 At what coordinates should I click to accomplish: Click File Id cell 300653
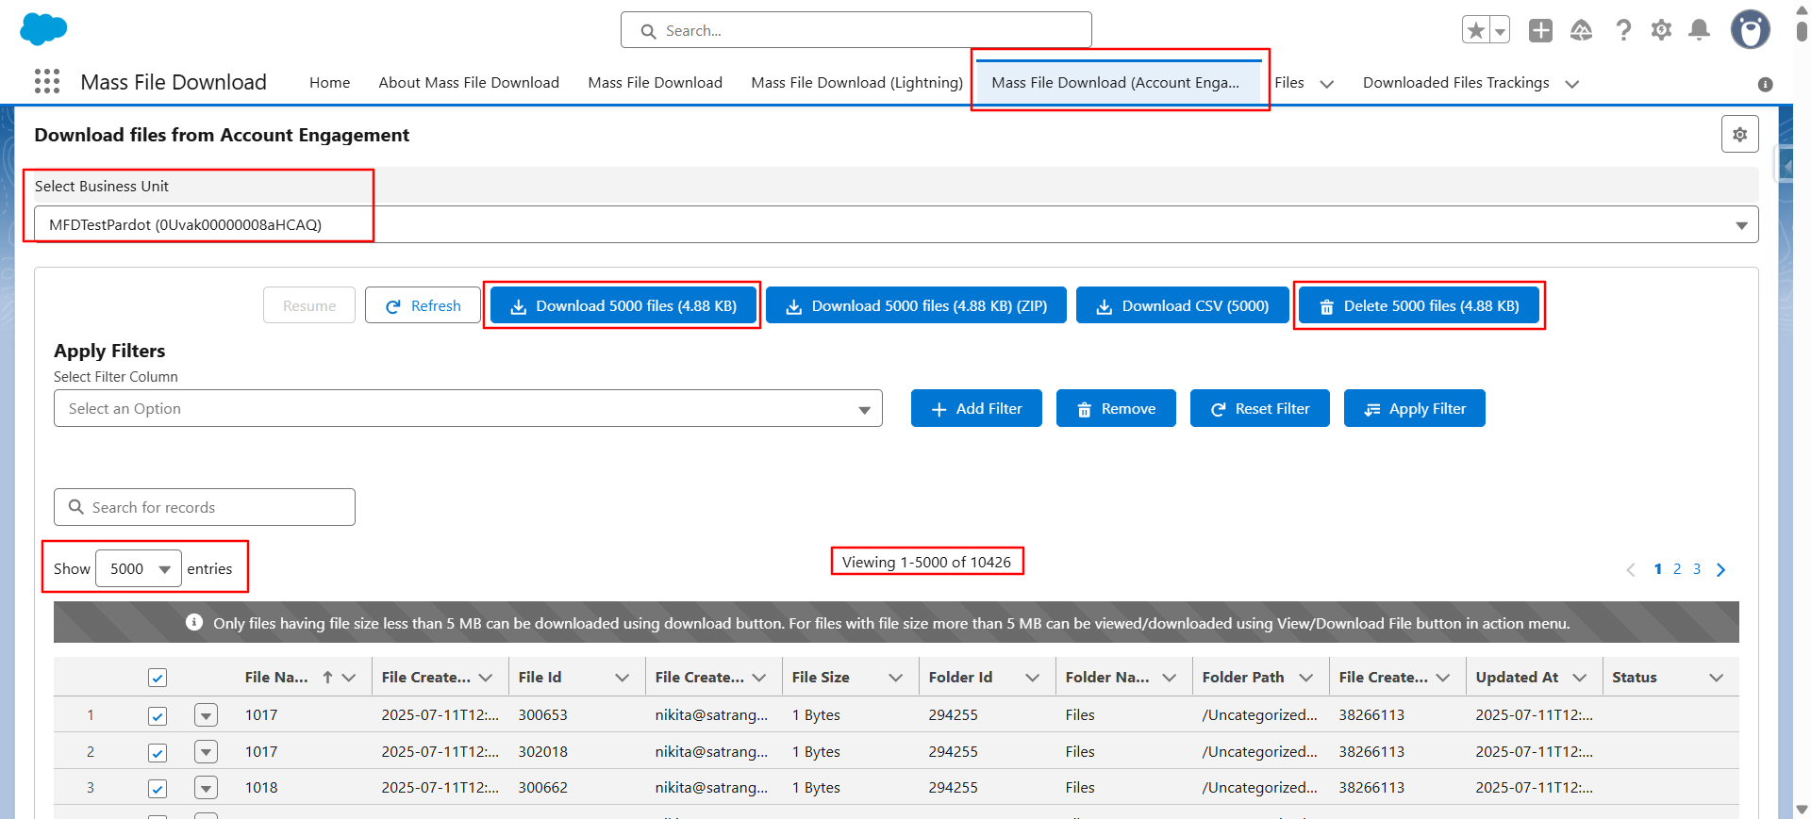(542, 714)
